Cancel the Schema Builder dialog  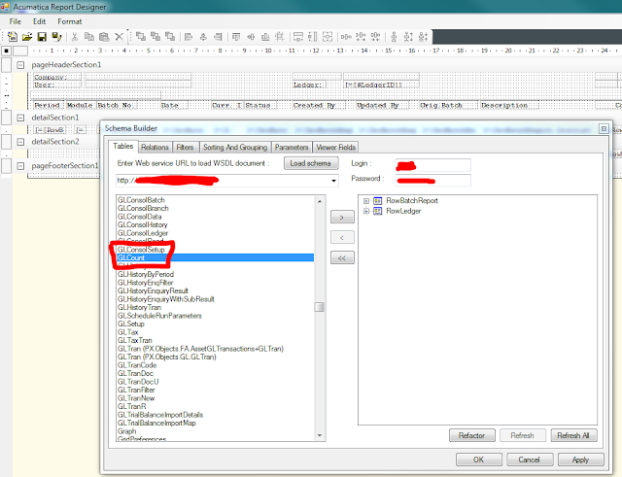coord(529,460)
